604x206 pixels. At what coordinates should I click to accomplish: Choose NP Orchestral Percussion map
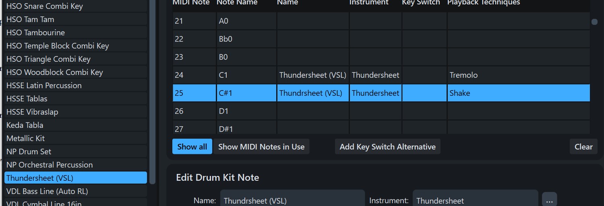(76, 165)
